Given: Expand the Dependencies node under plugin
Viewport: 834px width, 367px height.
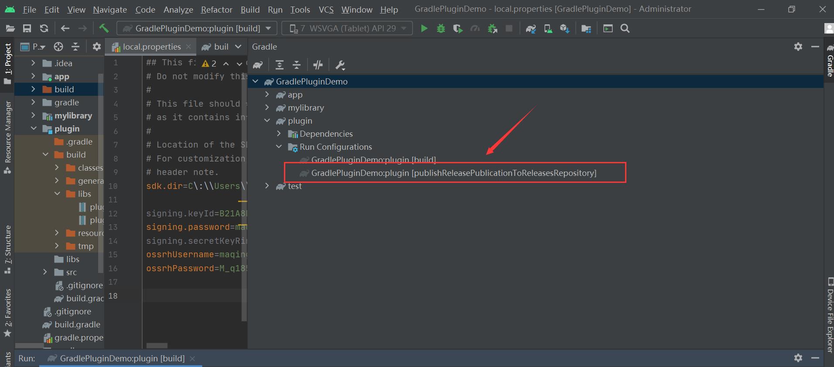Looking at the screenshot, I should (x=279, y=134).
